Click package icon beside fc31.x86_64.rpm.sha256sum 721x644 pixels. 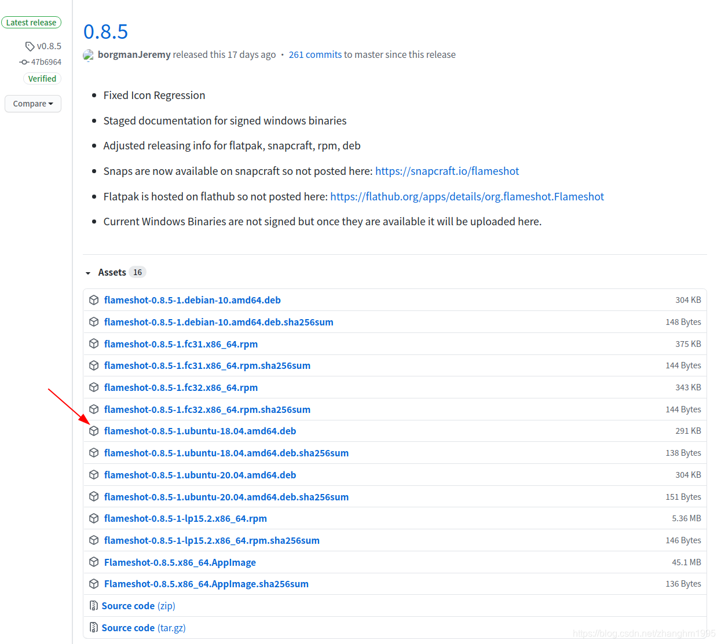click(94, 365)
